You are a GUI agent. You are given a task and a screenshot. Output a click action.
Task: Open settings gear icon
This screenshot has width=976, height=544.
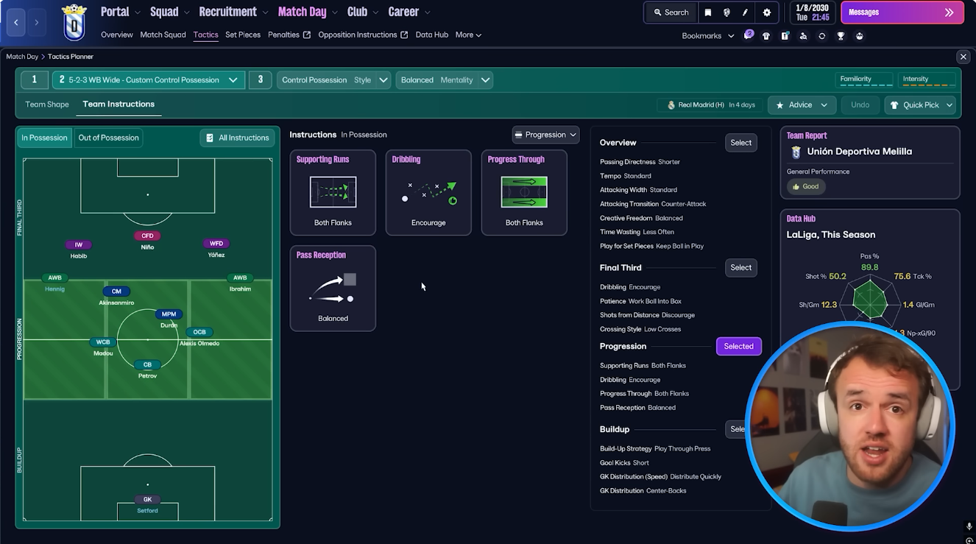(x=767, y=13)
